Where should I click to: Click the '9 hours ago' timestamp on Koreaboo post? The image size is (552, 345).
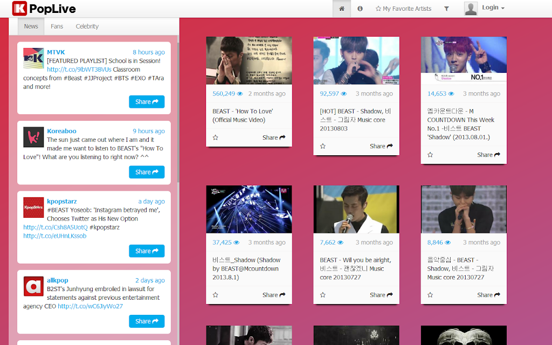coord(149,131)
